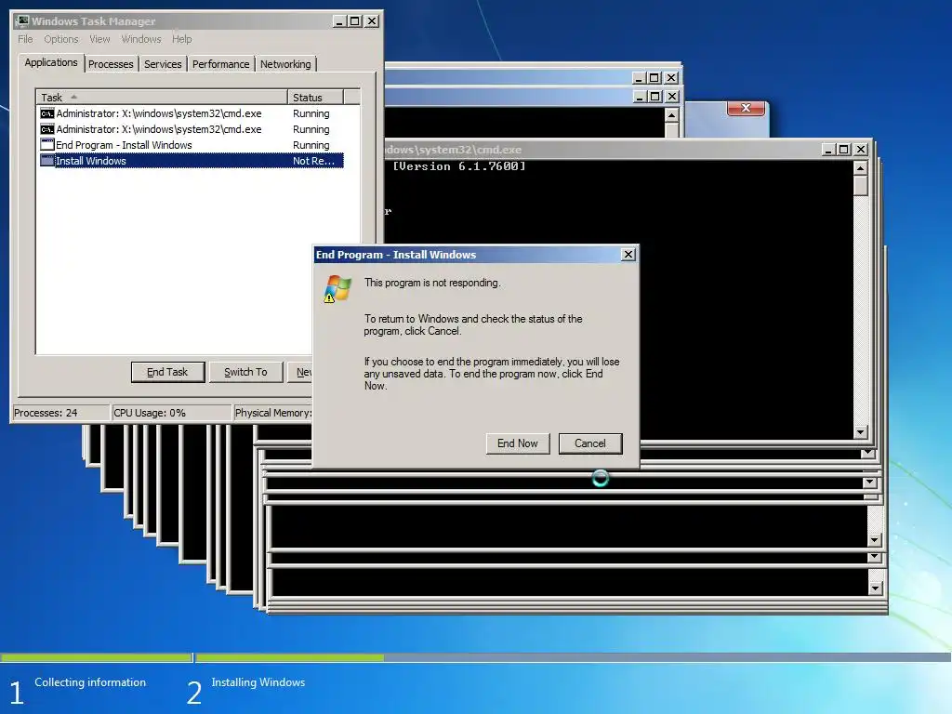Click End Now in the dialog

click(517, 443)
